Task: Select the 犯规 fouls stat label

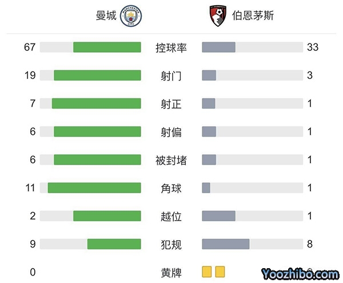Action: [171, 244]
